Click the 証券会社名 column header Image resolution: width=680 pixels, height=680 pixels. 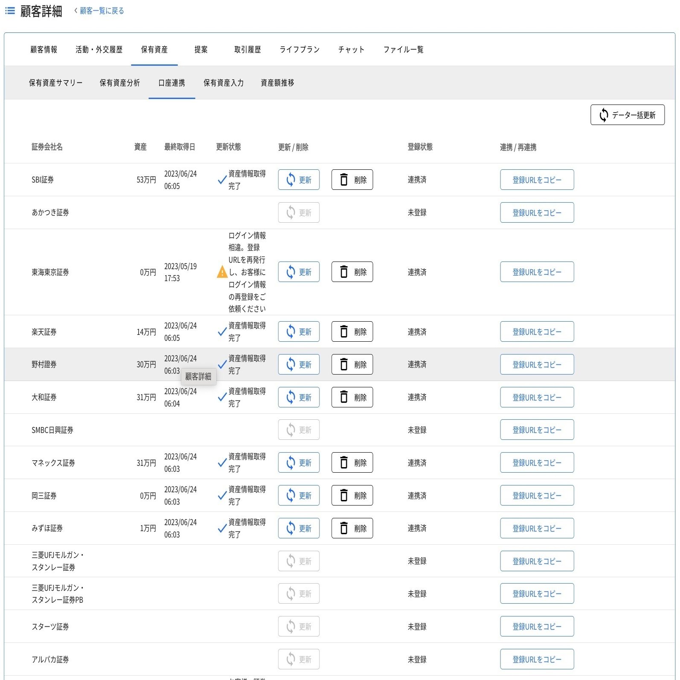pyautogui.click(x=47, y=147)
